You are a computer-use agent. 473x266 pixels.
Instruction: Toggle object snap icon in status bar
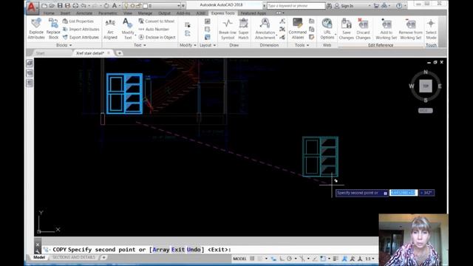tap(323, 259)
